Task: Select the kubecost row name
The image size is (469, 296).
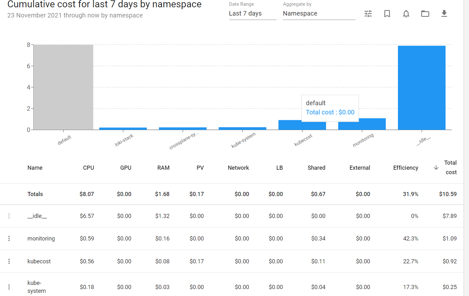Action: pos(39,261)
